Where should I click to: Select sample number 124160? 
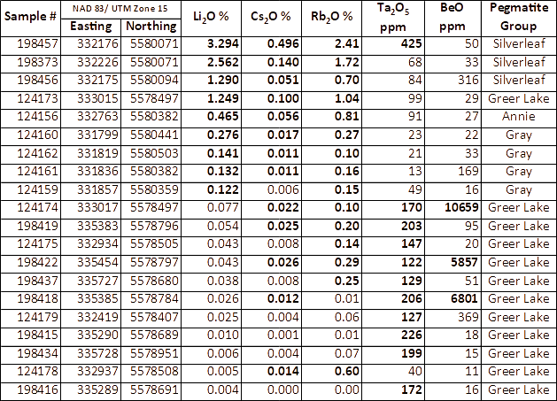[x=37, y=135]
